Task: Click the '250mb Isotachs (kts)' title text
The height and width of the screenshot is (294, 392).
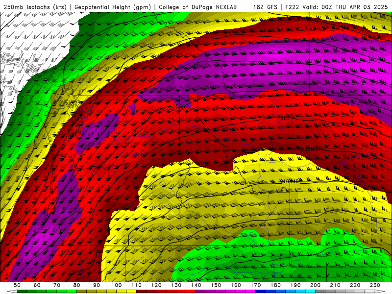Action: pyautogui.click(x=35, y=7)
